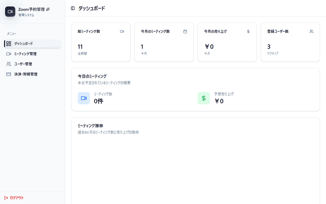The width and height of the screenshot is (326, 204).
Task: Click the Zoom予約管理 app title
Action: [31, 9]
